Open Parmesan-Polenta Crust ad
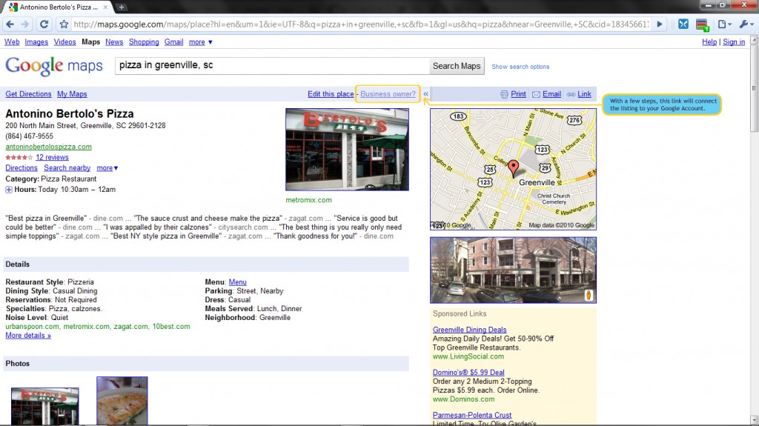759x426 pixels. (472, 415)
